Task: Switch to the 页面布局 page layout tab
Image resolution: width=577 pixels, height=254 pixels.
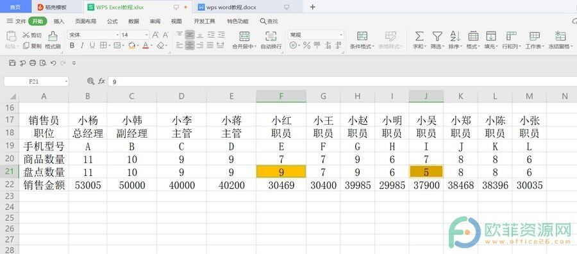Action: (x=85, y=21)
